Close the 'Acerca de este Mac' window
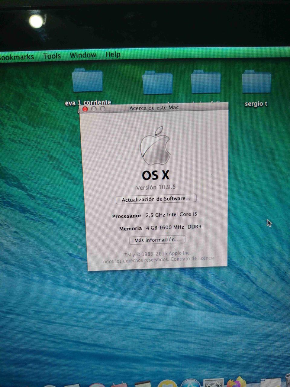The width and height of the screenshot is (290, 387). click(85, 109)
